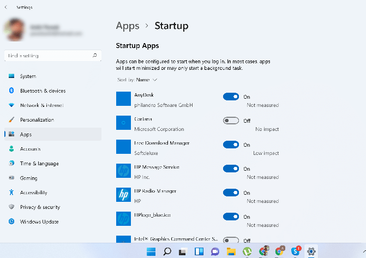Click the HP Message Service icon
Screen dimensions: 366x258
click(x=123, y=171)
